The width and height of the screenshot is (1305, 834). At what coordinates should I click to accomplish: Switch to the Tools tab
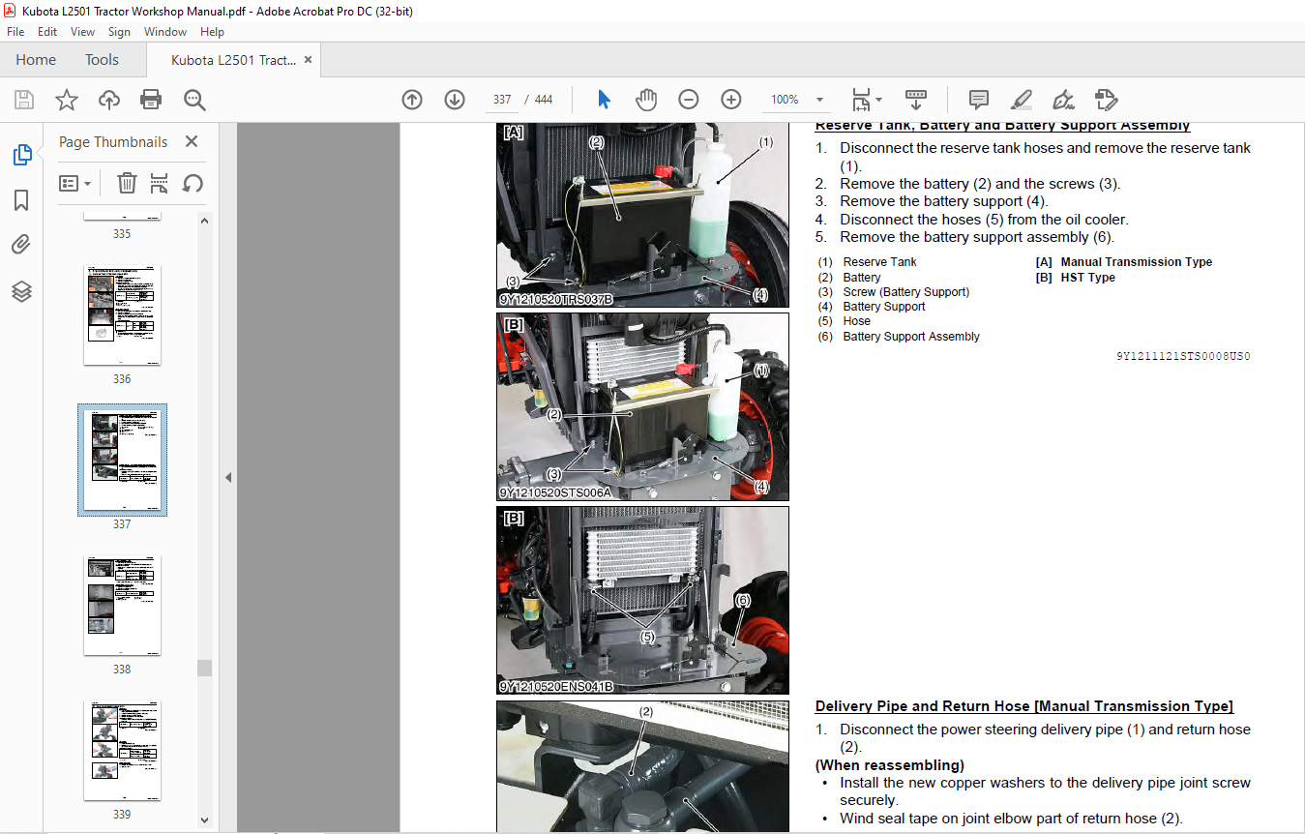(x=102, y=60)
